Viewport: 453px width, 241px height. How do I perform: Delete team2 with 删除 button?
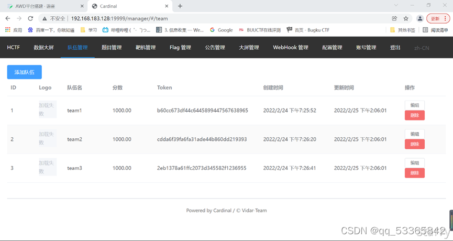click(x=415, y=144)
